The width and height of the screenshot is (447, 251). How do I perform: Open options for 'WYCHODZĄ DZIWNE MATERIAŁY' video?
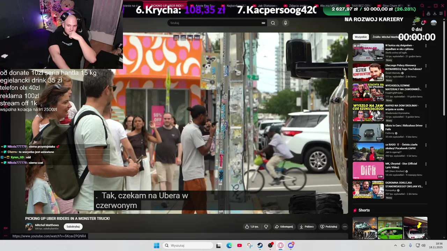pyautogui.click(x=426, y=86)
